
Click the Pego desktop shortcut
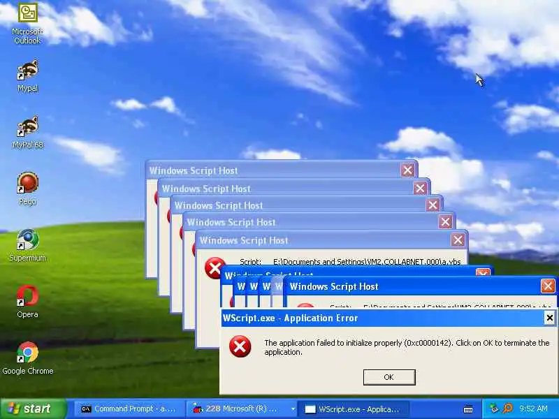27,189
